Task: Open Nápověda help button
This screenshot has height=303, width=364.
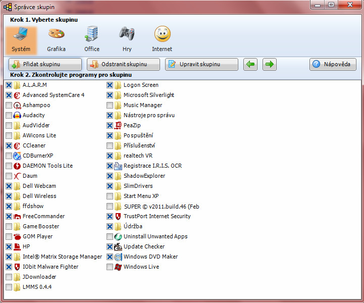Action: [x=333, y=64]
